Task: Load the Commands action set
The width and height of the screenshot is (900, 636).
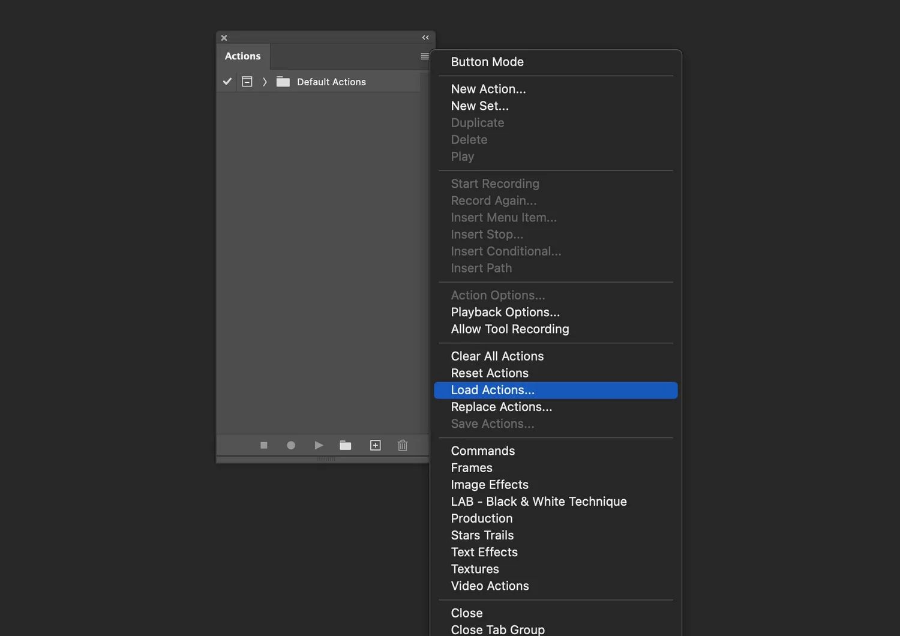Action: (x=556, y=451)
